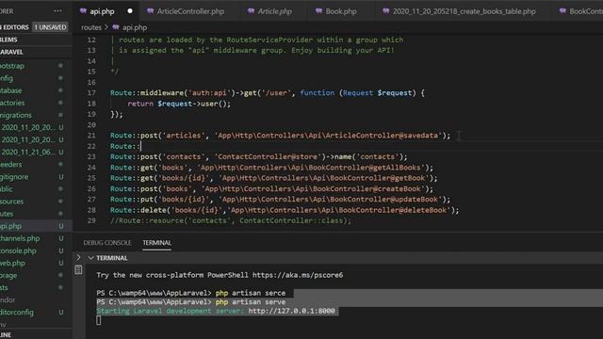Close the unsaved api.php tab dot

[130, 11]
